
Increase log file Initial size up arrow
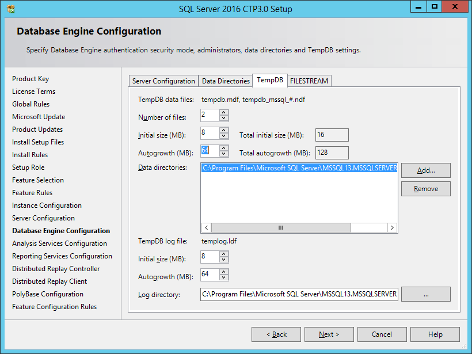[224, 254]
